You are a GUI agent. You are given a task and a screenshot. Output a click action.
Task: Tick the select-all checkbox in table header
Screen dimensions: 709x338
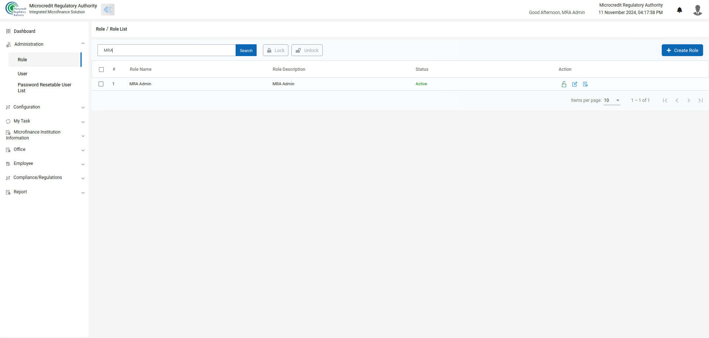pyautogui.click(x=102, y=69)
